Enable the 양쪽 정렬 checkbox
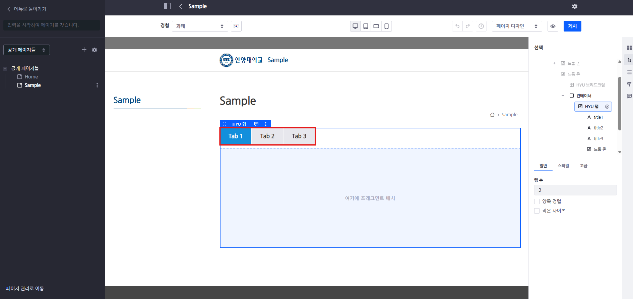 tap(537, 201)
